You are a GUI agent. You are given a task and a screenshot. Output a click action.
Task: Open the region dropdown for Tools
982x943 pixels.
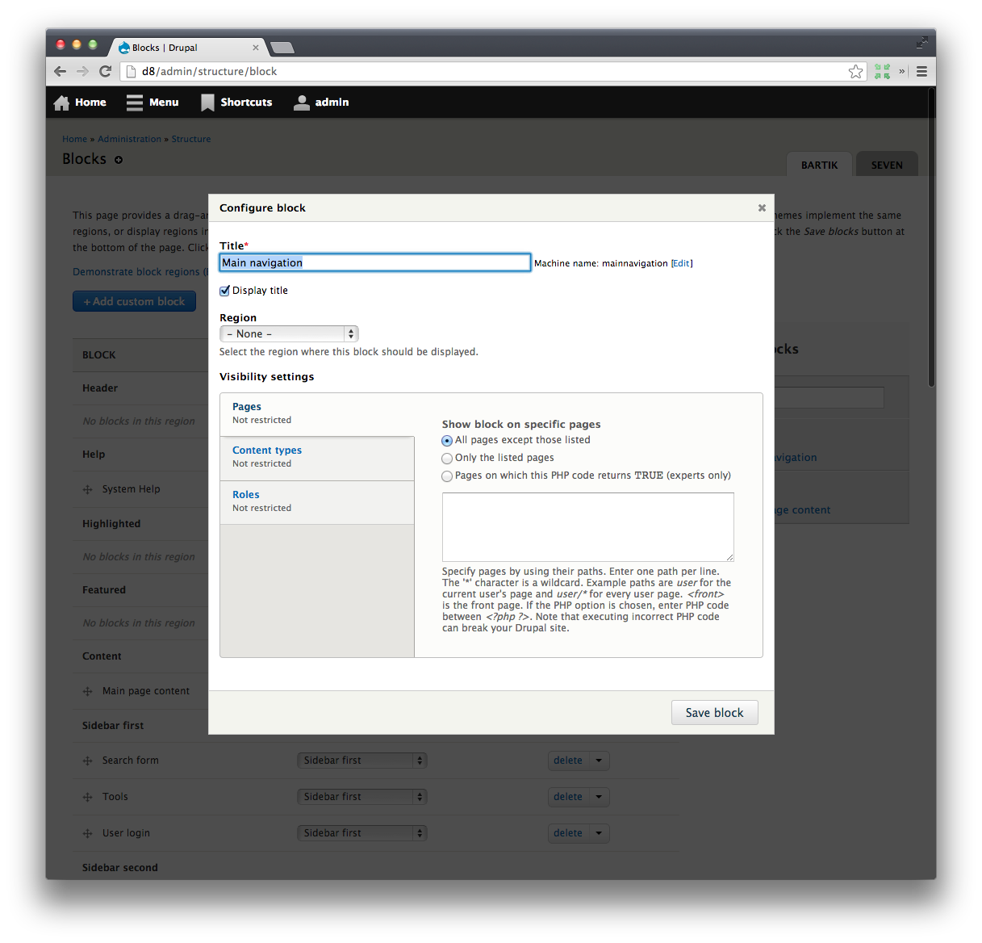(361, 797)
